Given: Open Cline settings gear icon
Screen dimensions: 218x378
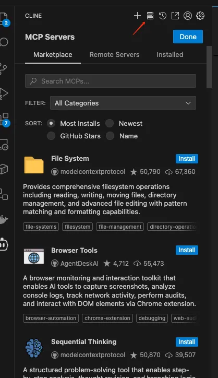Looking at the screenshot, I should [x=200, y=16].
